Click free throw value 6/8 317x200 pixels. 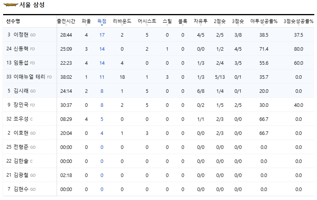coord(201,91)
